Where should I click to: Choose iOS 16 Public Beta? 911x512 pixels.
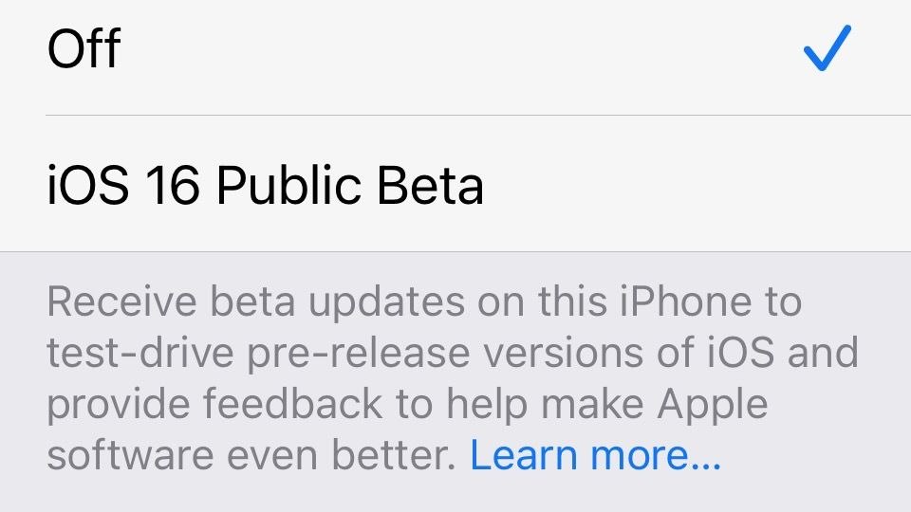455,183
